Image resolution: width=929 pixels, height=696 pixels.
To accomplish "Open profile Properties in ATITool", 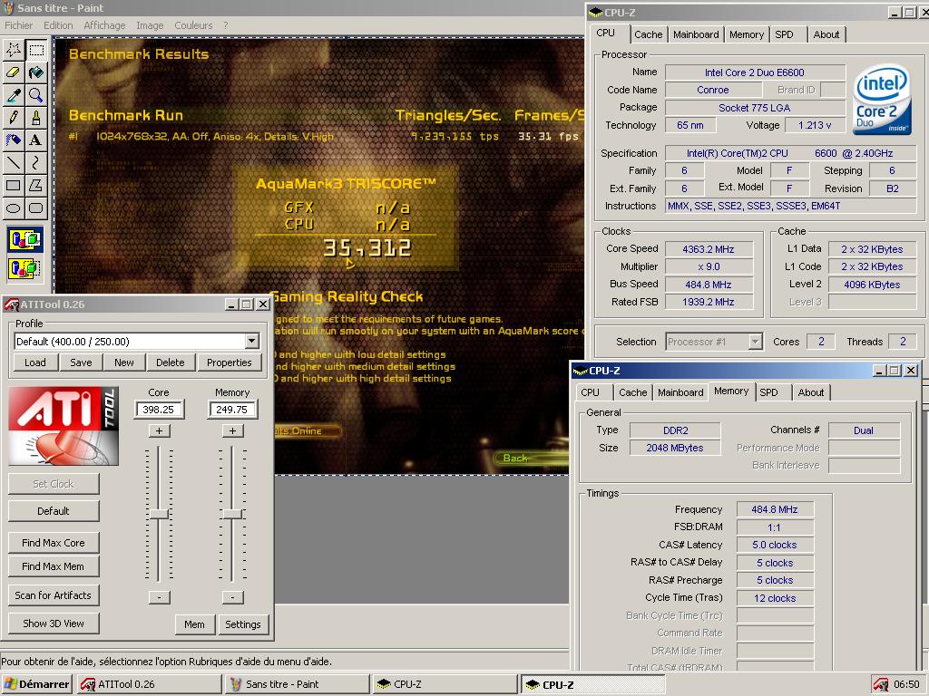I will (230, 362).
